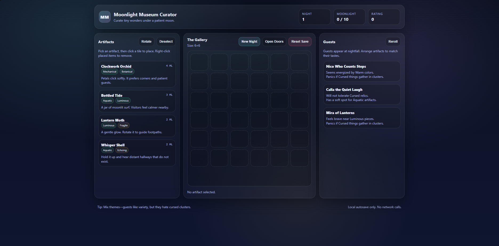Click the Mechanical tag on Clockwork Orchid
Viewport: 499px width, 246px height.
(110, 71)
